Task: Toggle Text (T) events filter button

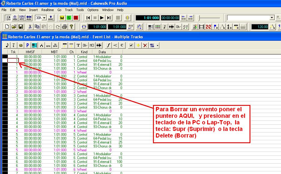Action: (x=78, y=45)
